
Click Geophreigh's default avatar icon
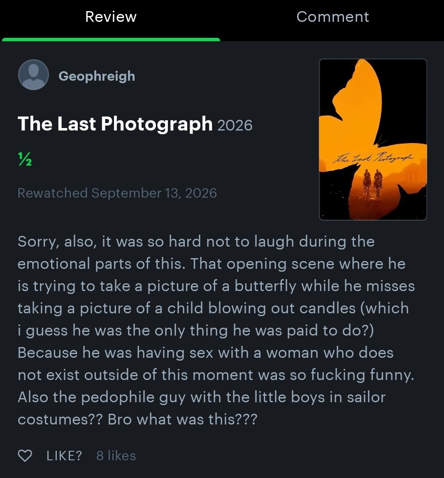coord(33,75)
